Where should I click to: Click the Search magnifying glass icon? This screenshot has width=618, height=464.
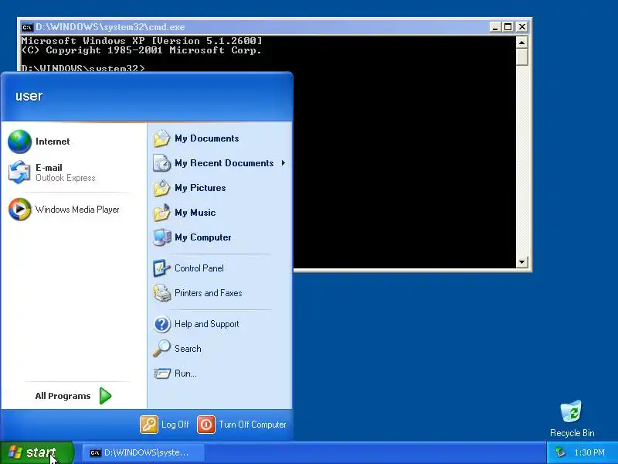pos(161,349)
